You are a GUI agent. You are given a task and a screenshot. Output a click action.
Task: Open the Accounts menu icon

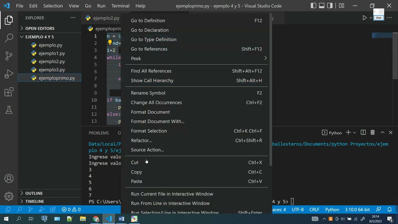coord(9,179)
